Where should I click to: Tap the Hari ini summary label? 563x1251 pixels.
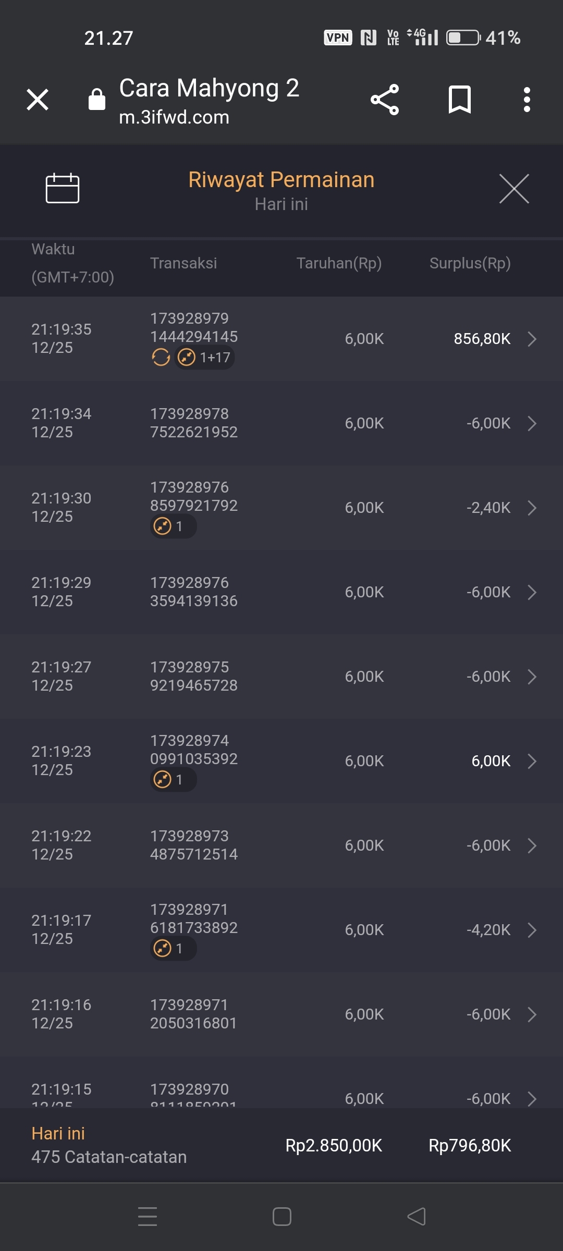point(58,1133)
